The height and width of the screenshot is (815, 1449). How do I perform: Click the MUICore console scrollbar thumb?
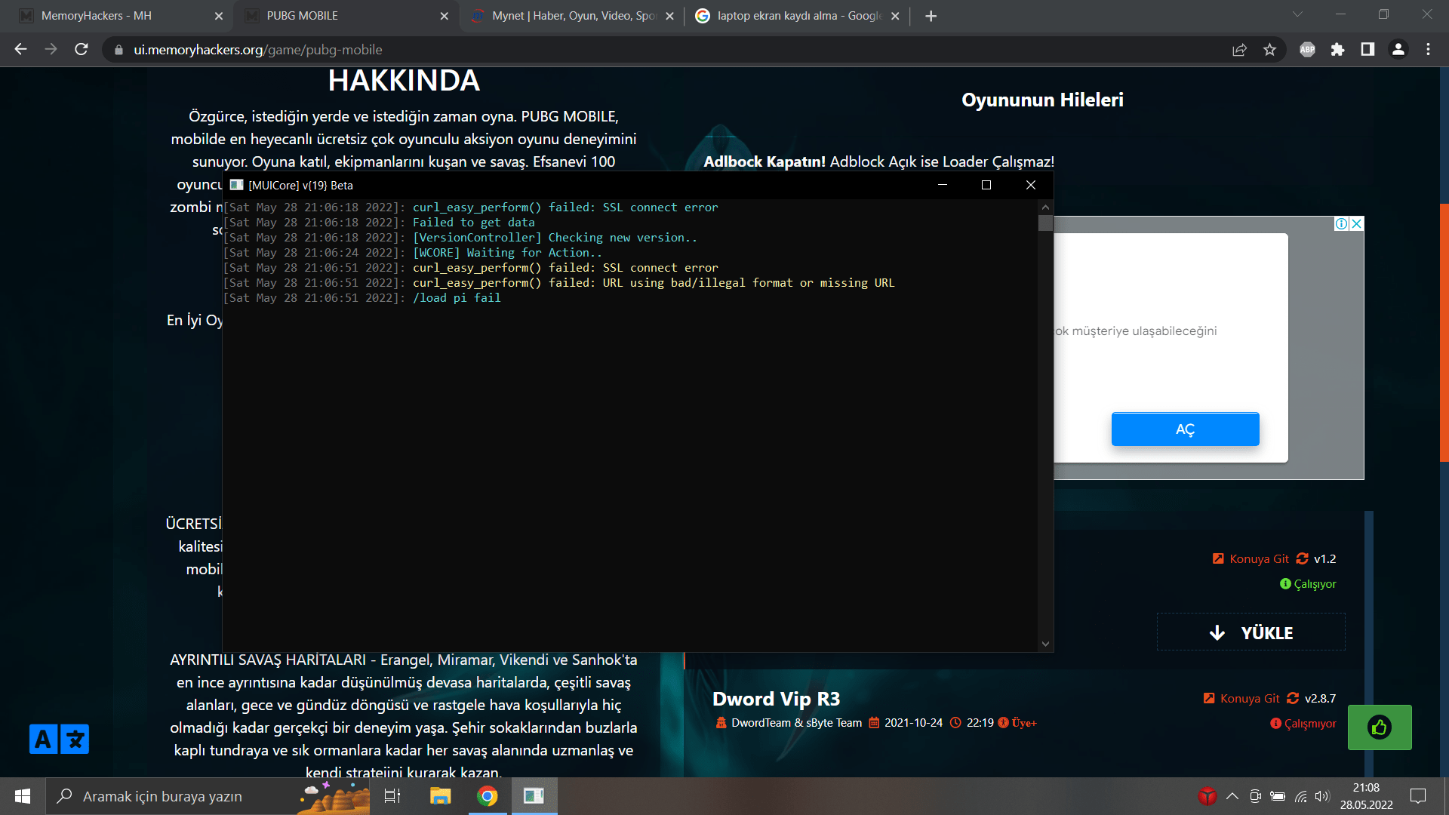pyautogui.click(x=1045, y=223)
